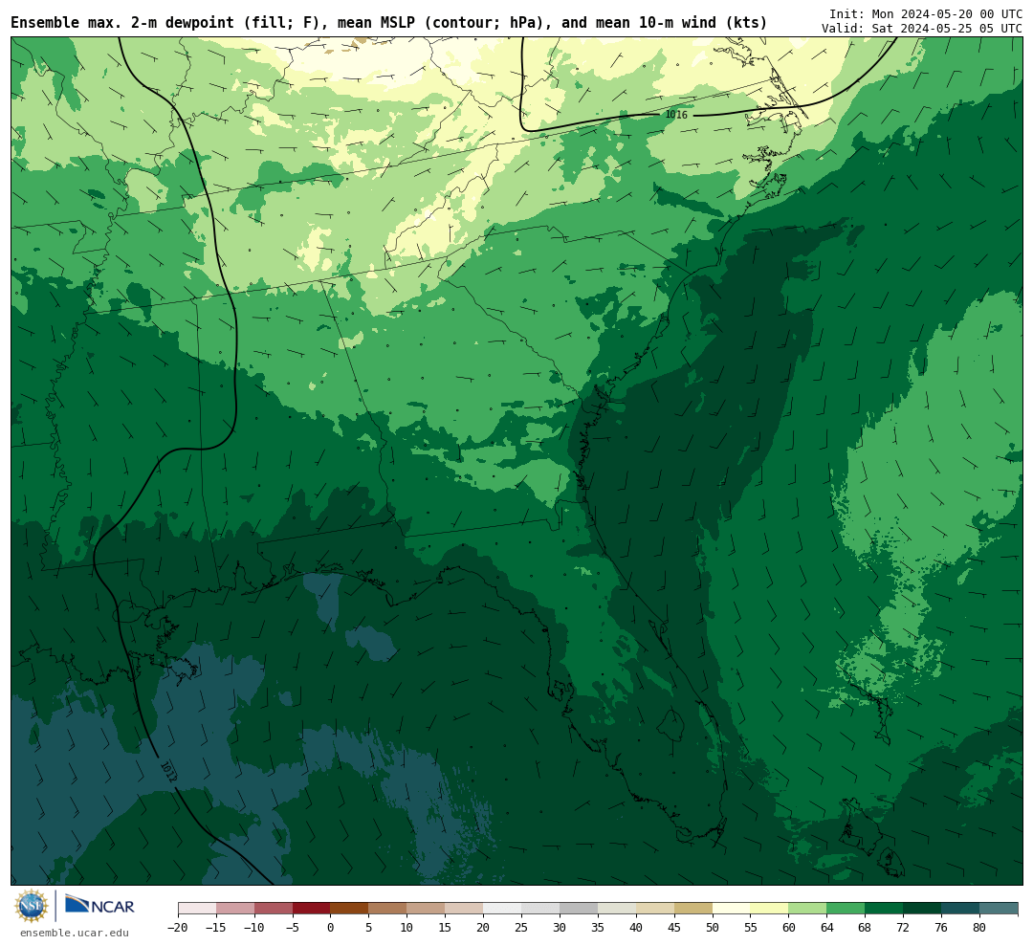Image resolution: width=1033 pixels, height=945 pixels.
Task: Click the dusty pink -15 to -10 swatch
Action: click(235, 909)
